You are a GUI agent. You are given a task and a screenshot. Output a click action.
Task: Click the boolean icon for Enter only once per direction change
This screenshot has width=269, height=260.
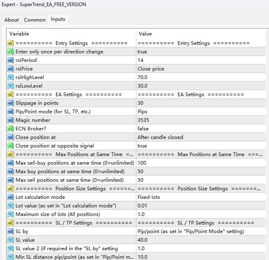pyautogui.click(x=11, y=52)
